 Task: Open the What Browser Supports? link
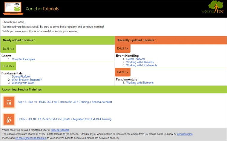(x=27, y=80)
